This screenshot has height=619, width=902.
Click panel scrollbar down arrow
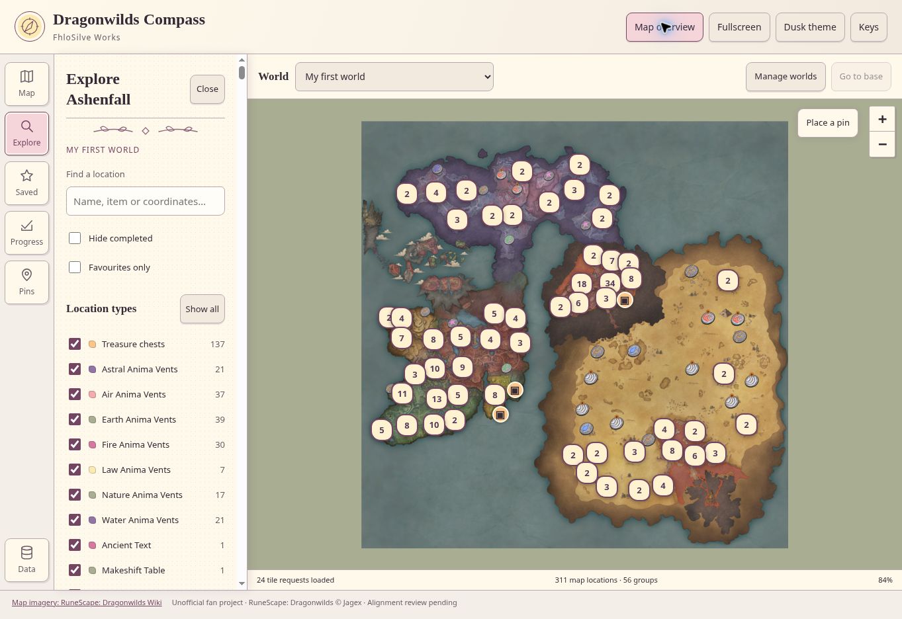[242, 583]
